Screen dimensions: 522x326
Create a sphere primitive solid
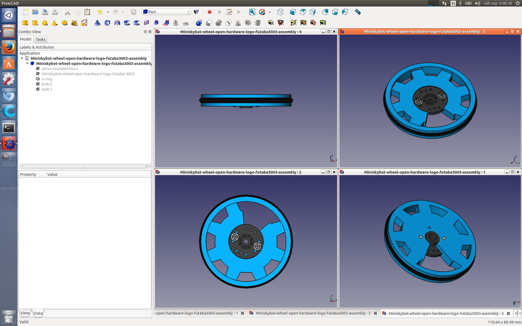(x=45, y=23)
